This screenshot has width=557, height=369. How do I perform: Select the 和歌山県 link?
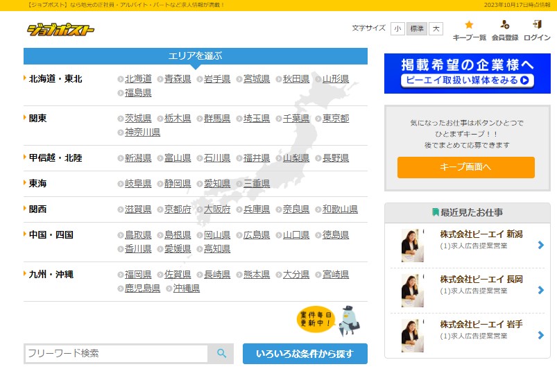340,209
